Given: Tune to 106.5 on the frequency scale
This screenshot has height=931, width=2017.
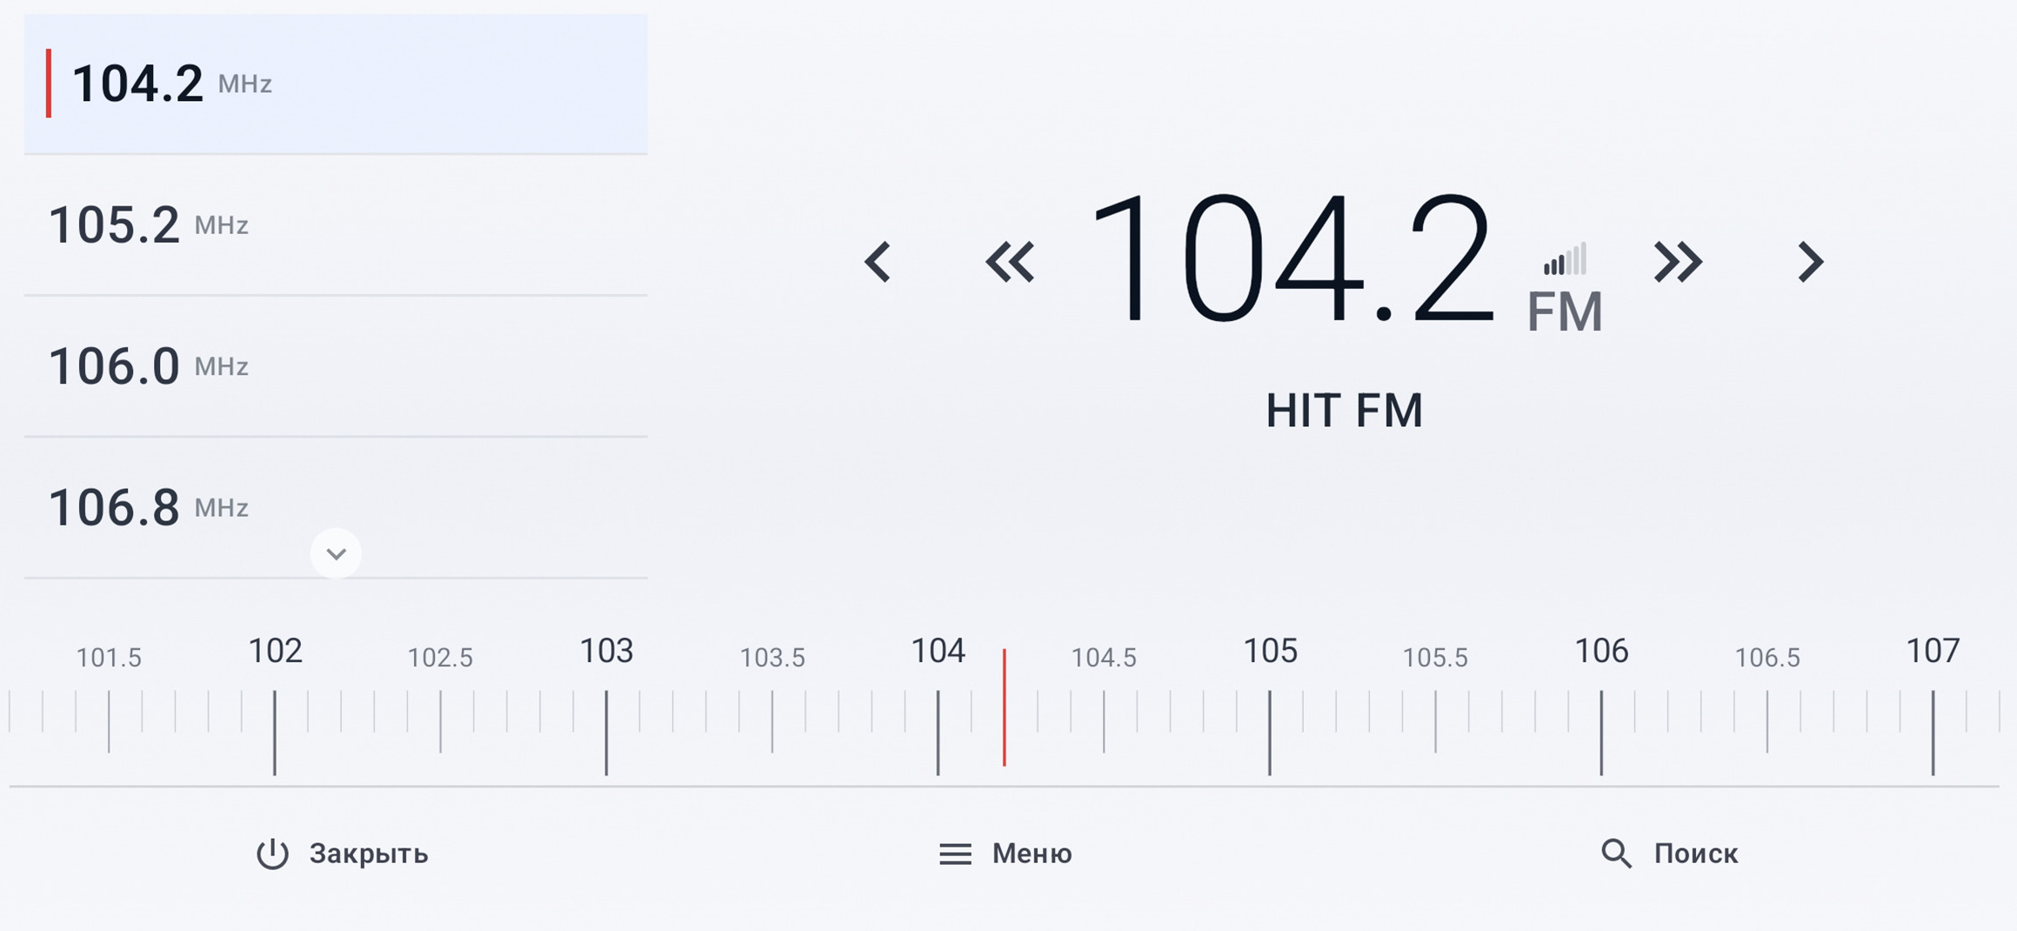Looking at the screenshot, I should tap(1767, 658).
